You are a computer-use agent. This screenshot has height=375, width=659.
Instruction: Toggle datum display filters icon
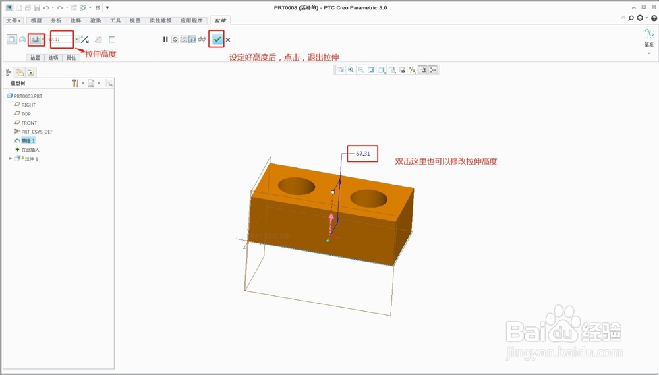click(x=413, y=70)
